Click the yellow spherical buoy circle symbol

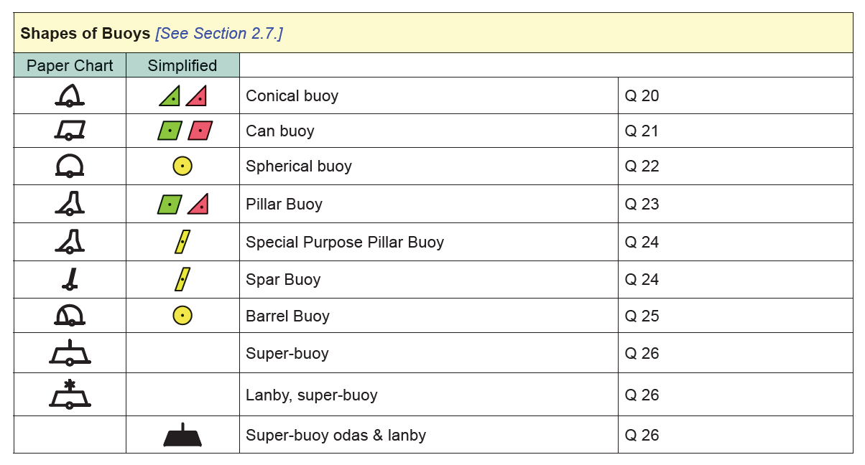(x=182, y=166)
